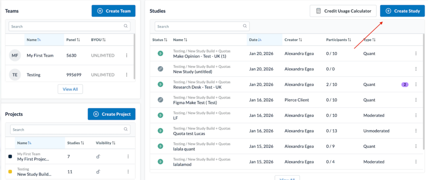The width and height of the screenshot is (428, 180).
Task: Click the three-dot menu for My First Team
Action: pos(127,55)
